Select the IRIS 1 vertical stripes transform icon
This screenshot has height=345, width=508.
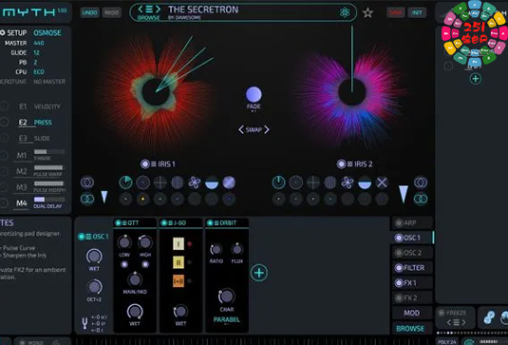[178, 182]
